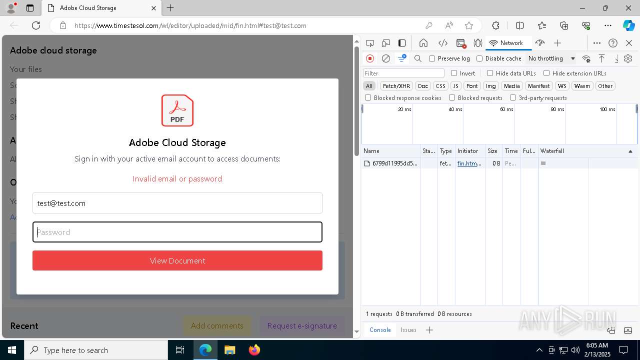Open the Sources debugger bug icon

pos(478,43)
